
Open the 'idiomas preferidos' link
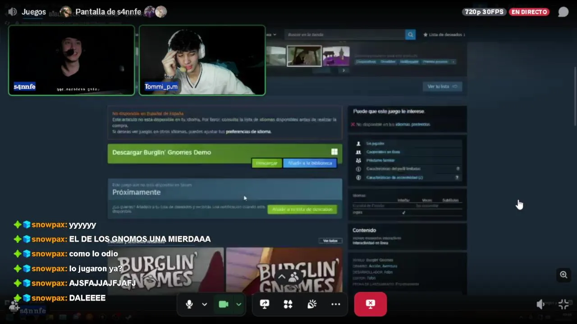[412, 124]
